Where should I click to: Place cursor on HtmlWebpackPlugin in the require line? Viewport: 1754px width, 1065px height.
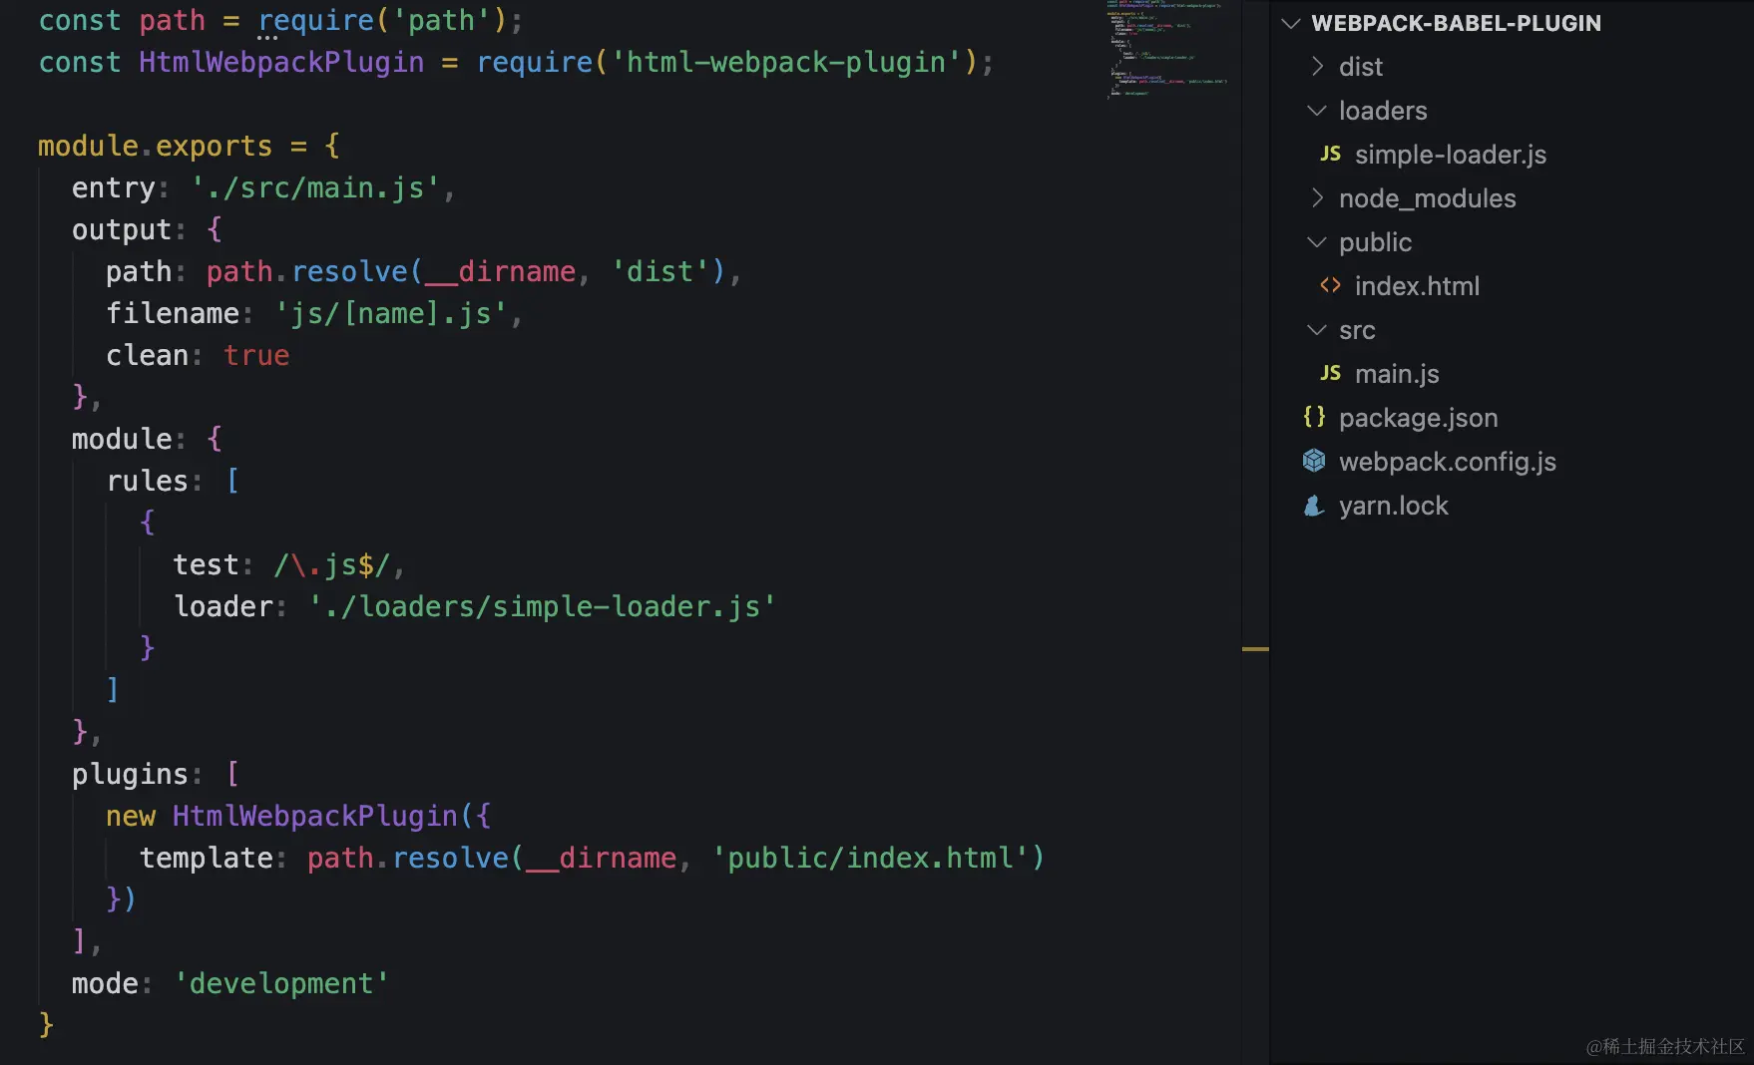281,62
